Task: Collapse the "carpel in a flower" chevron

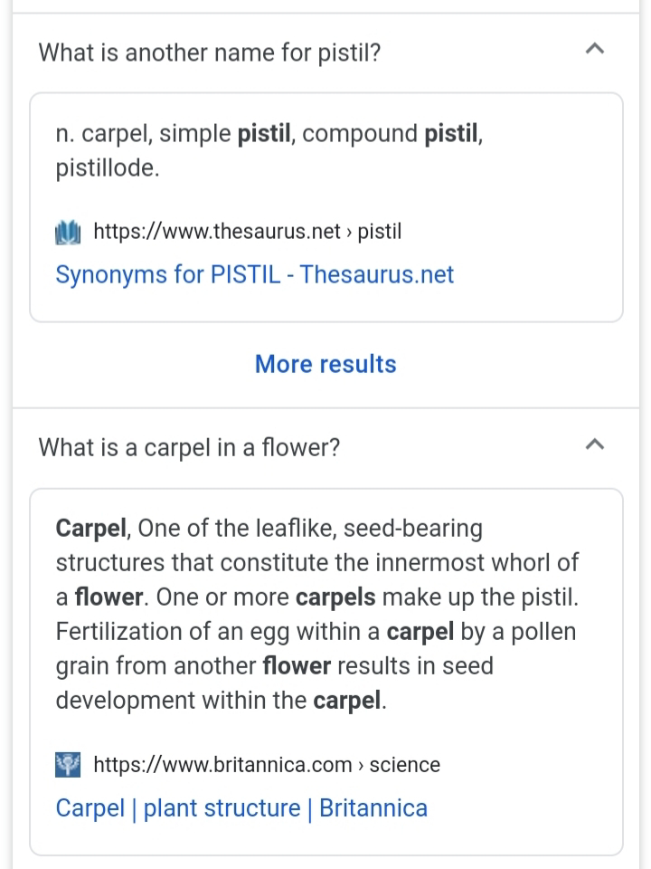Action: pos(594,445)
